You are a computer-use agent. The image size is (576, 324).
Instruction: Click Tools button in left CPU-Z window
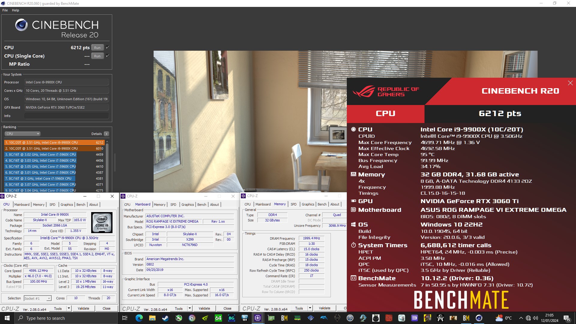pos(58,308)
